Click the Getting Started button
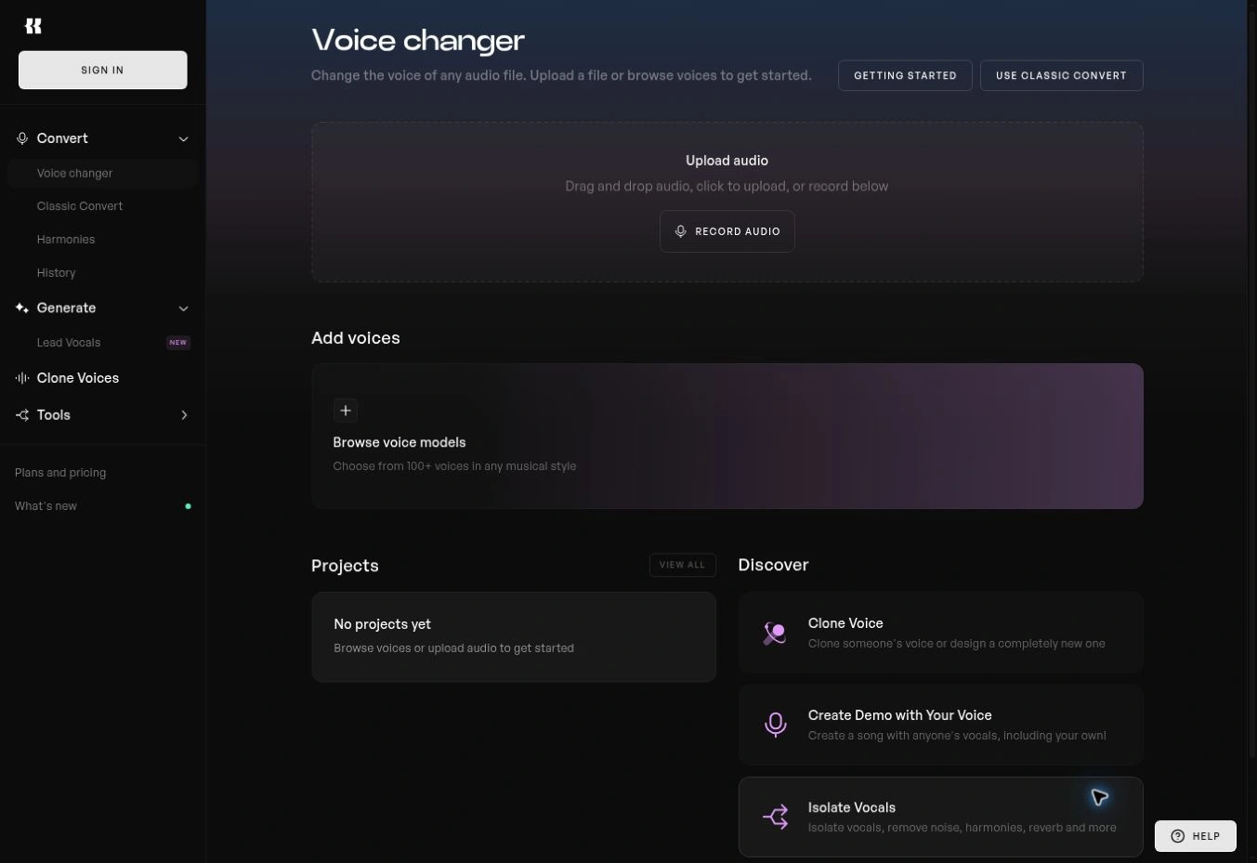The height and width of the screenshot is (863, 1257). pyautogui.click(x=905, y=75)
